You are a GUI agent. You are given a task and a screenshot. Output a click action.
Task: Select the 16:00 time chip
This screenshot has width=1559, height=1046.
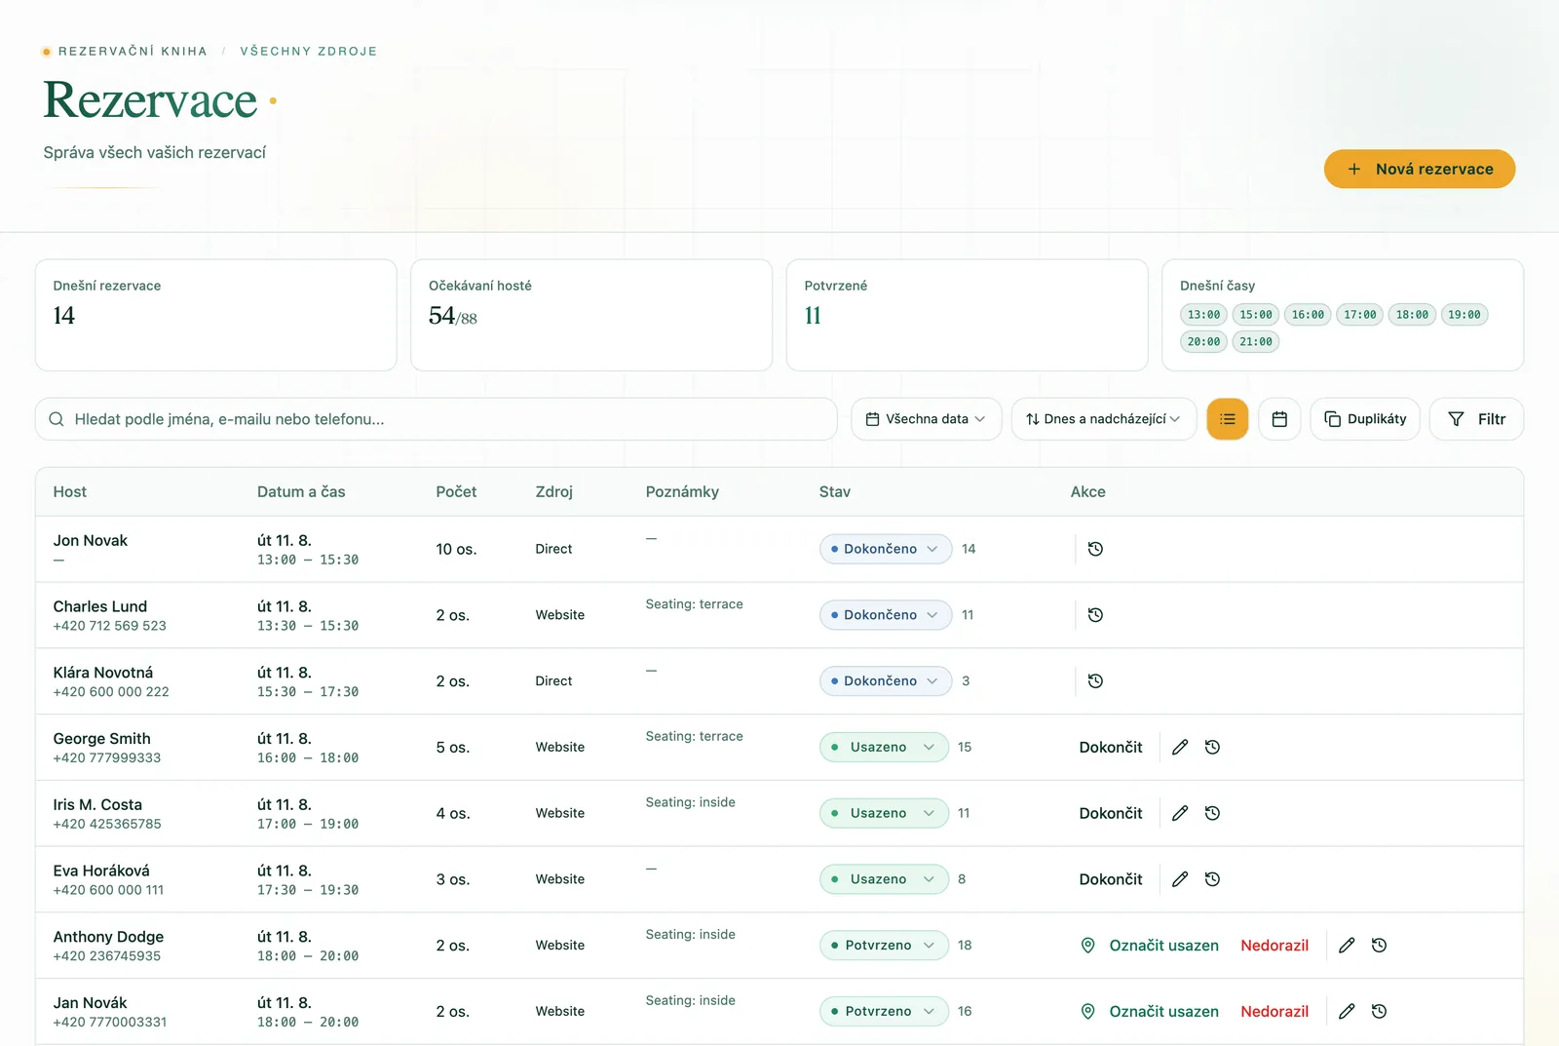click(1308, 315)
